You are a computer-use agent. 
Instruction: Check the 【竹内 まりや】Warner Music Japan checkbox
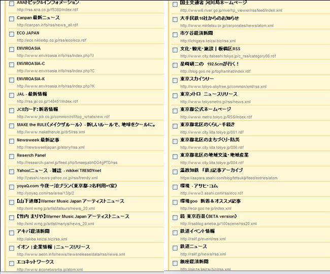coord(12,218)
